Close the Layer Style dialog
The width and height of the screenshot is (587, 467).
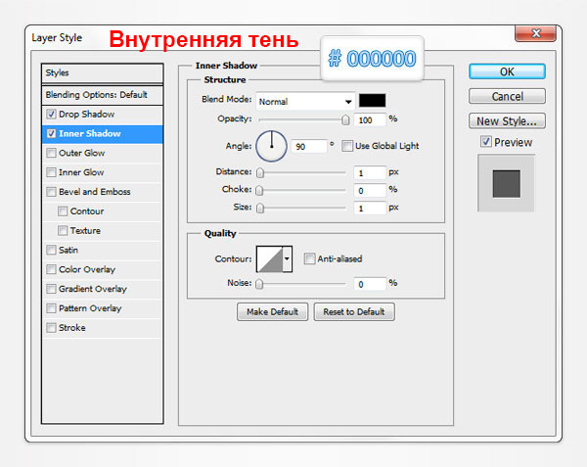tap(535, 33)
